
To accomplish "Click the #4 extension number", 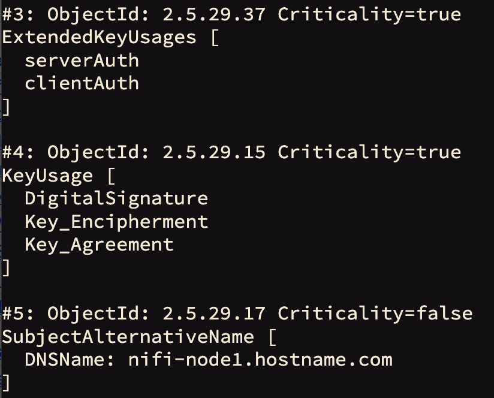I will pyautogui.click(x=13, y=152).
